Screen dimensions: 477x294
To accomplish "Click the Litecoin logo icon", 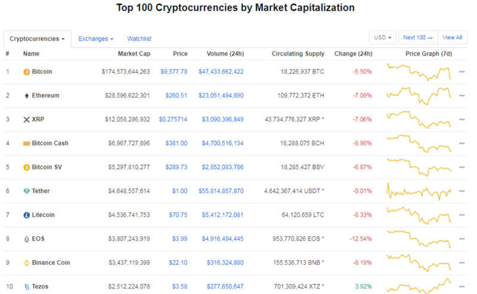I will (26, 215).
